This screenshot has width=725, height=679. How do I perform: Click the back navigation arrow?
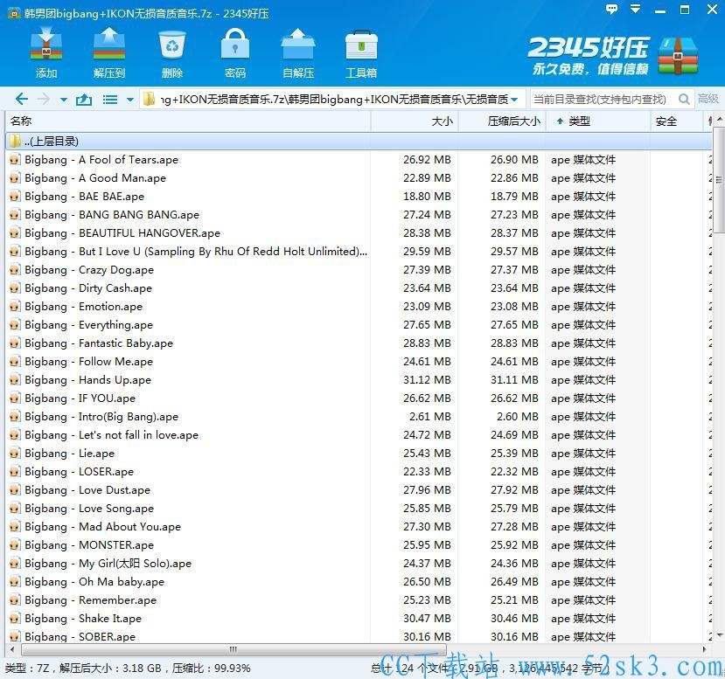(22, 99)
